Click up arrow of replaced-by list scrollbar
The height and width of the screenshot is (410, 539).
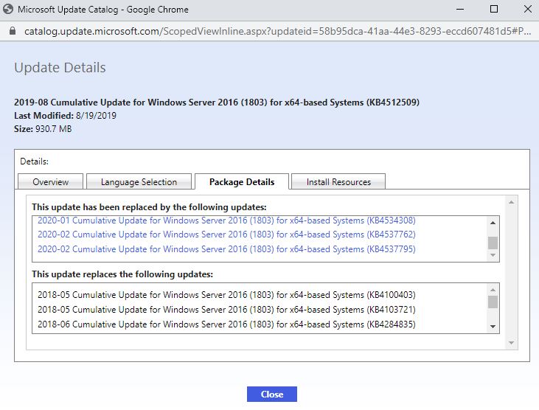[493, 223]
